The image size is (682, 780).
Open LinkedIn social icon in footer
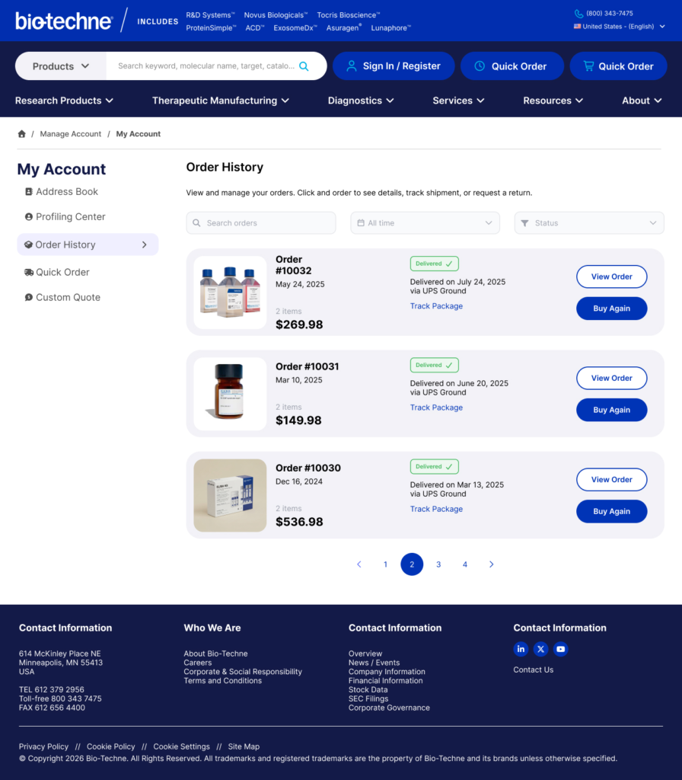[521, 649]
